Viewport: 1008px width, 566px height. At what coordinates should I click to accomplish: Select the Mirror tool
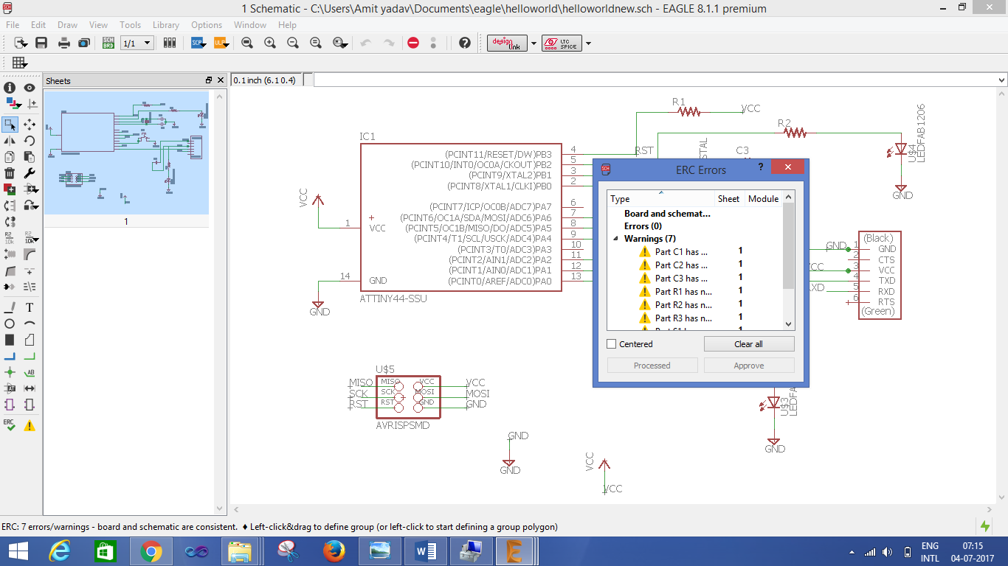pos(10,140)
